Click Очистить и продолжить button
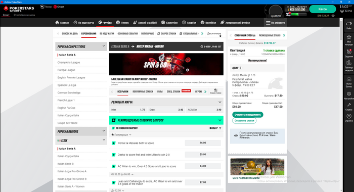 coord(248,115)
